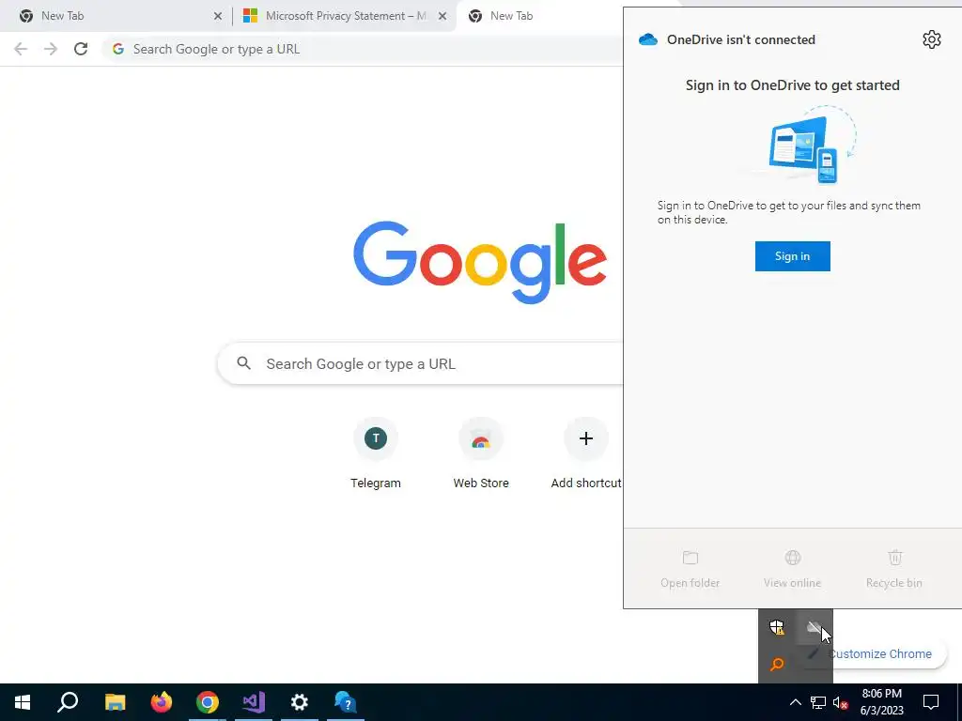Open the notification center icon
The image size is (962, 721).
931,702
